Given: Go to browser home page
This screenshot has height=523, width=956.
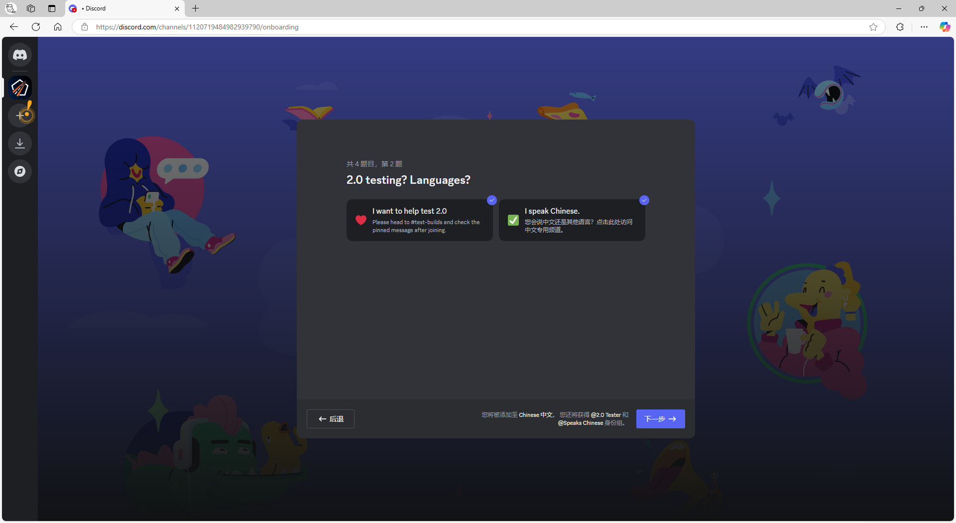Looking at the screenshot, I should coord(58,27).
